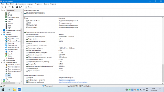Open Шрифты tree item
Screen dimensions: 164x92
tap(11, 58)
